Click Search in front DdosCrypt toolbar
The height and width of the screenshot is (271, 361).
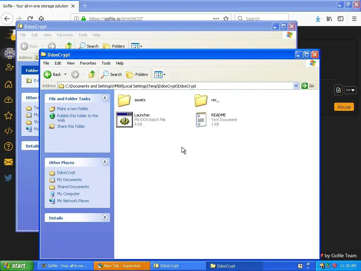[x=111, y=74]
